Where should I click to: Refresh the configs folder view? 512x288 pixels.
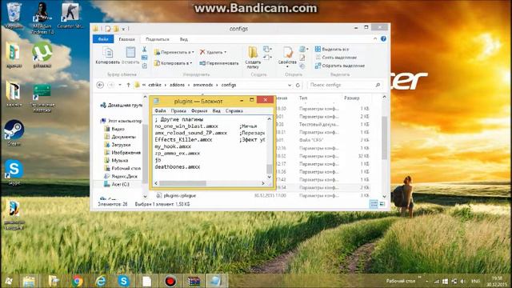click(x=298, y=85)
